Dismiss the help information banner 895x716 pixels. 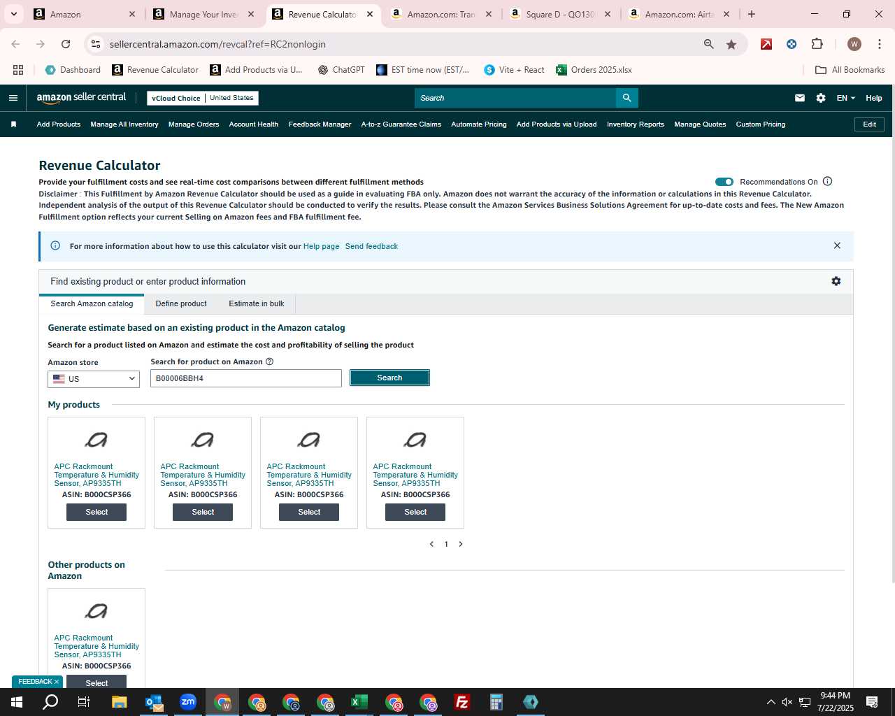point(837,245)
